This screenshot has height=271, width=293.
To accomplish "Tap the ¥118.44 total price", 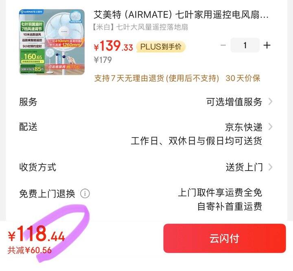I will point(37,233).
